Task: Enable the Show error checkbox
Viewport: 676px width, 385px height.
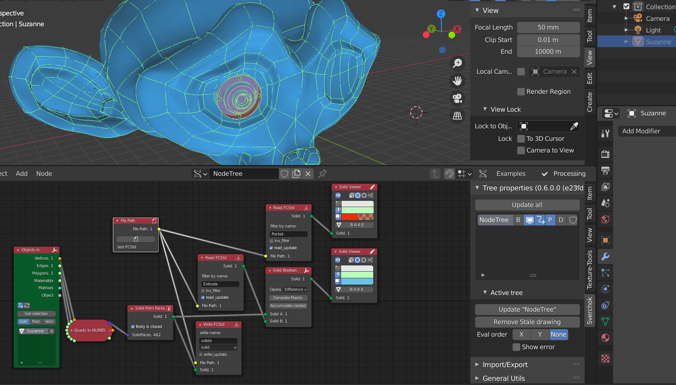Action: 516,347
